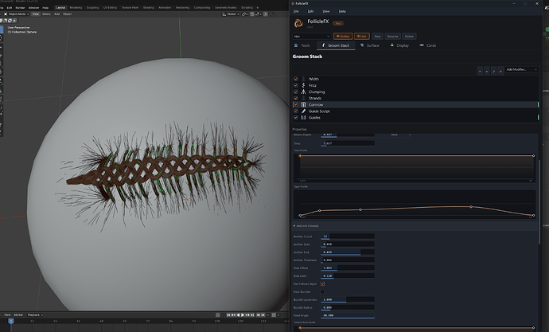
Task: Toggle the Guides visibility button
Action: 343,36
